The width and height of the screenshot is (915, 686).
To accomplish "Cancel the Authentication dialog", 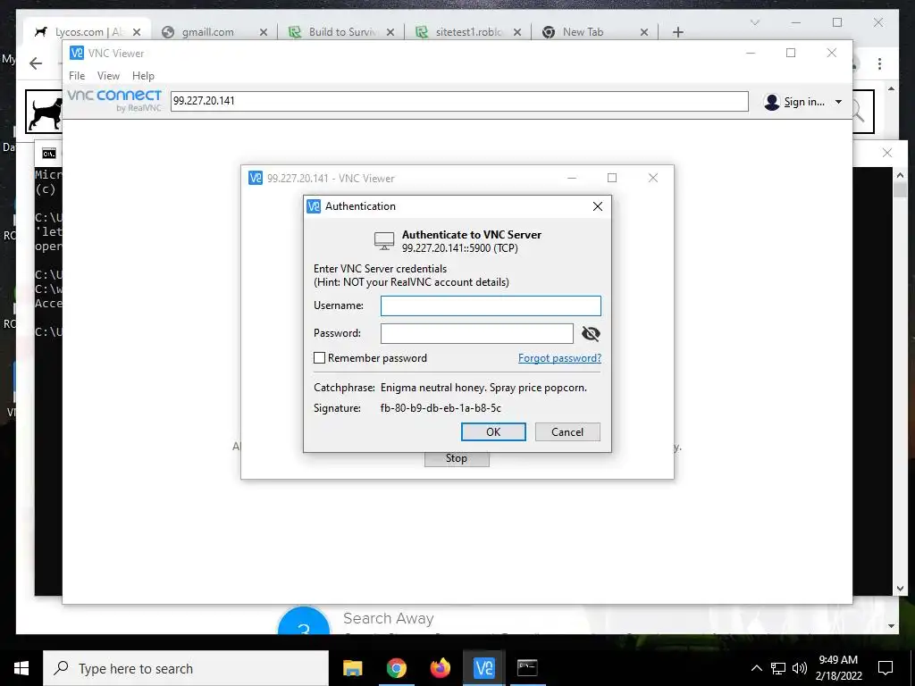I will coord(567,431).
